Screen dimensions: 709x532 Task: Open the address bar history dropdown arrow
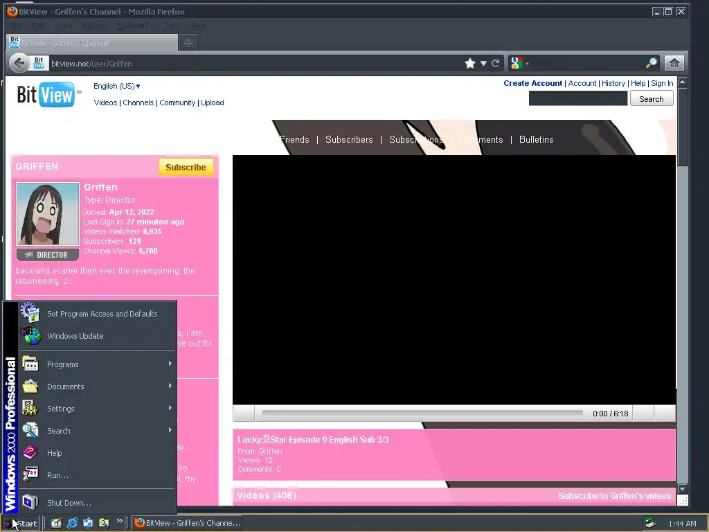click(483, 63)
